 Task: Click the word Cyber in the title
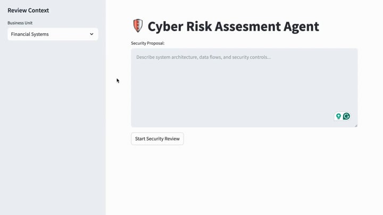click(165, 27)
